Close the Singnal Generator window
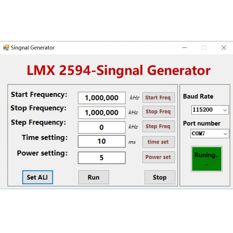Screen dimensions: 233x233 [224, 48]
